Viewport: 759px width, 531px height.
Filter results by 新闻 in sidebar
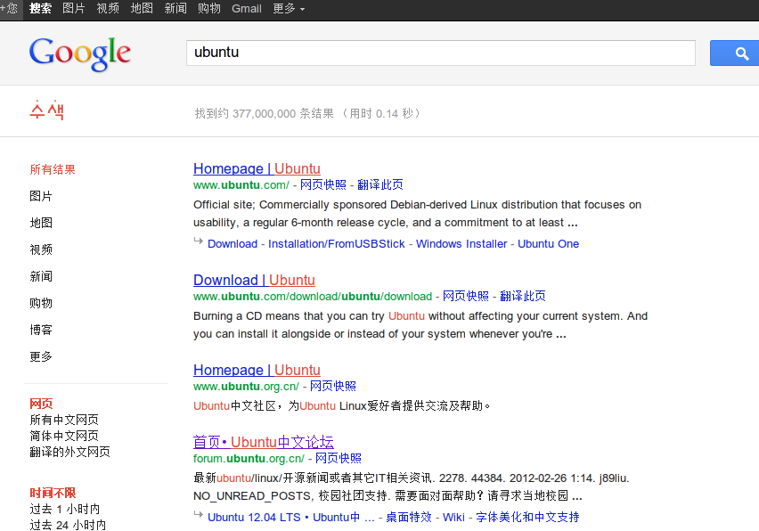[41, 276]
